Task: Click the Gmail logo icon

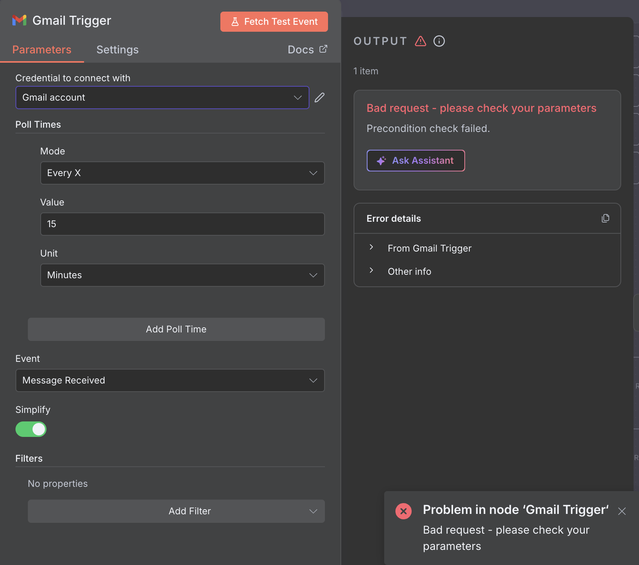Action: (x=19, y=20)
